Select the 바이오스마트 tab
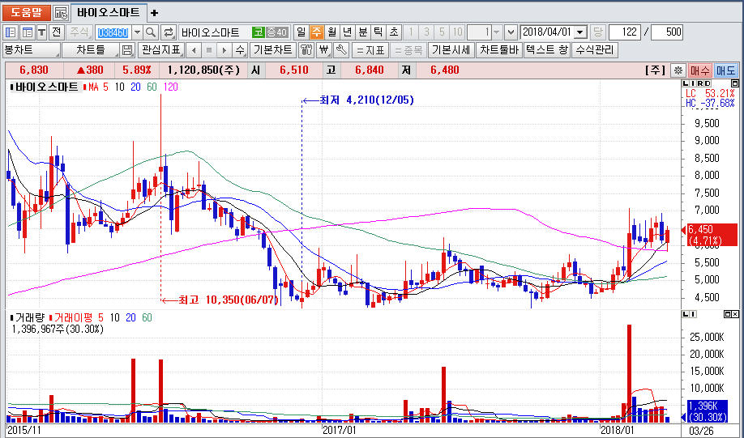744x438 pixels. (109, 13)
